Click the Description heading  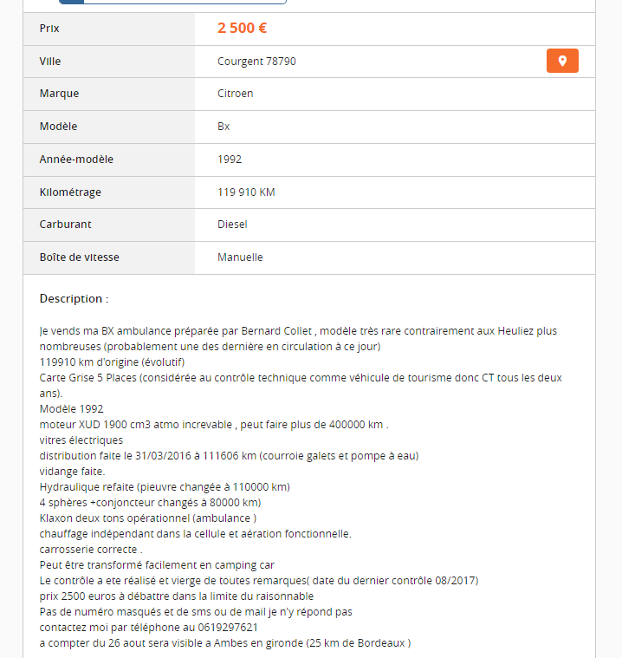pos(74,298)
